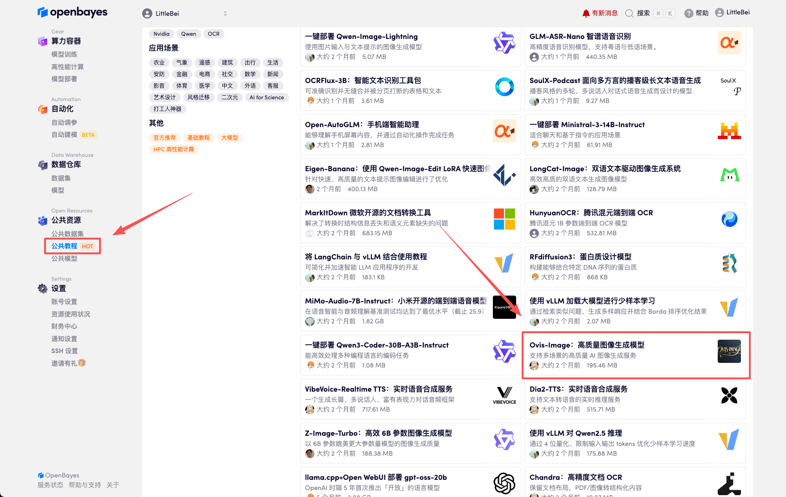Viewport: 786px width, 497px height.
Task: Open 资源使用状况 in settings
Action: coord(71,314)
